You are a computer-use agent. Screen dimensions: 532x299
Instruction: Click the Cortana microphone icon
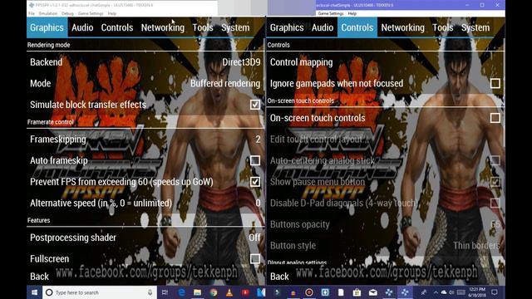pyautogui.click(x=150, y=292)
